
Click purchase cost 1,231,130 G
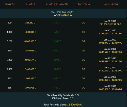pyautogui.click(x=104, y=34)
